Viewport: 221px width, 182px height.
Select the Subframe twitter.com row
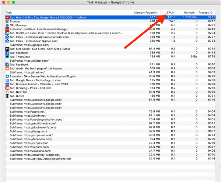[x=110, y=61]
